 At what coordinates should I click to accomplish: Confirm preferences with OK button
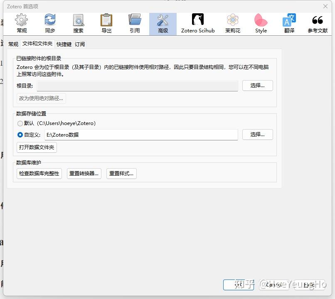click(239, 285)
